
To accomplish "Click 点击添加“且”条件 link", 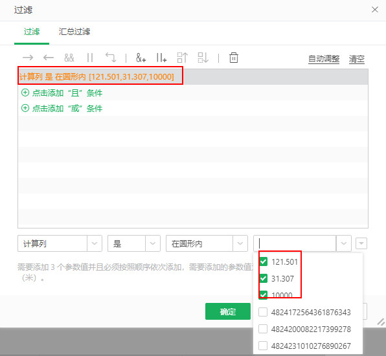I will point(67,93).
